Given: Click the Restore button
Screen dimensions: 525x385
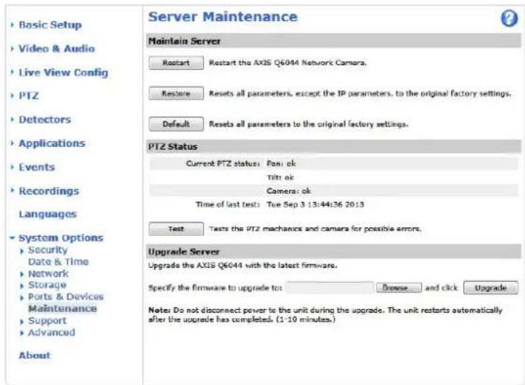Looking at the screenshot, I should [176, 93].
